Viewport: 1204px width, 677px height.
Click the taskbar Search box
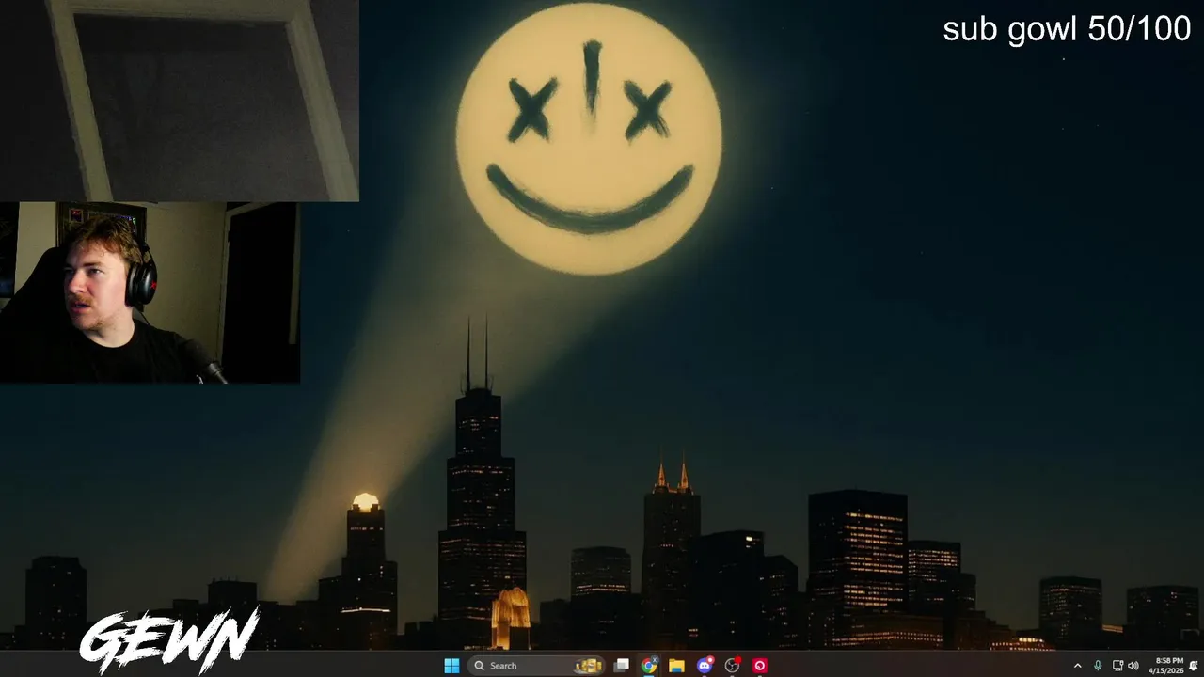pyautogui.click(x=537, y=666)
